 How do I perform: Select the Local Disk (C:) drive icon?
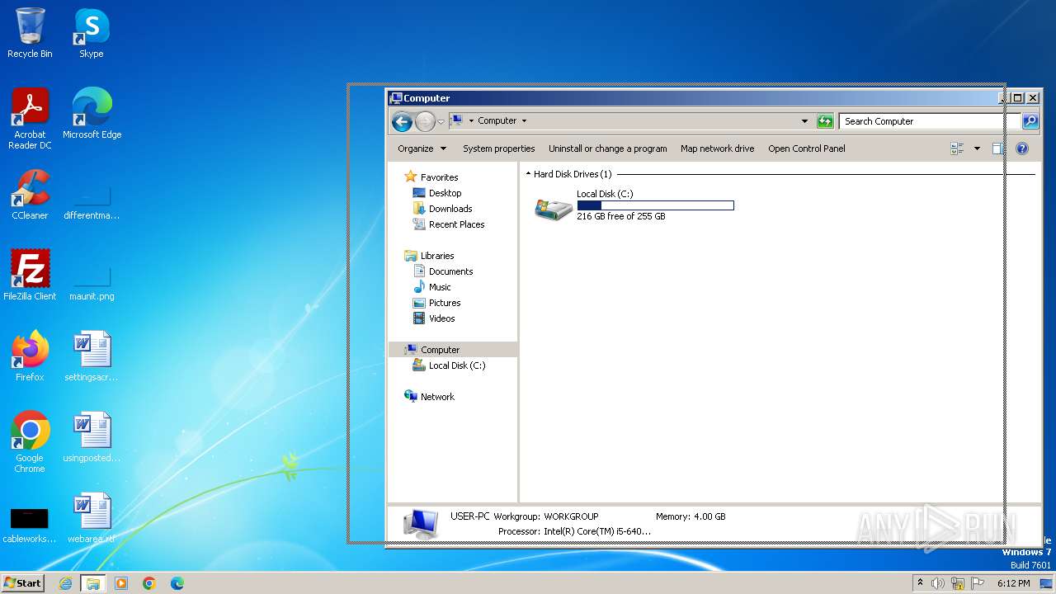pyautogui.click(x=554, y=209)
